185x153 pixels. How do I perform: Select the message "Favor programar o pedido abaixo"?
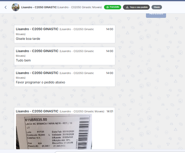point(40,82)
